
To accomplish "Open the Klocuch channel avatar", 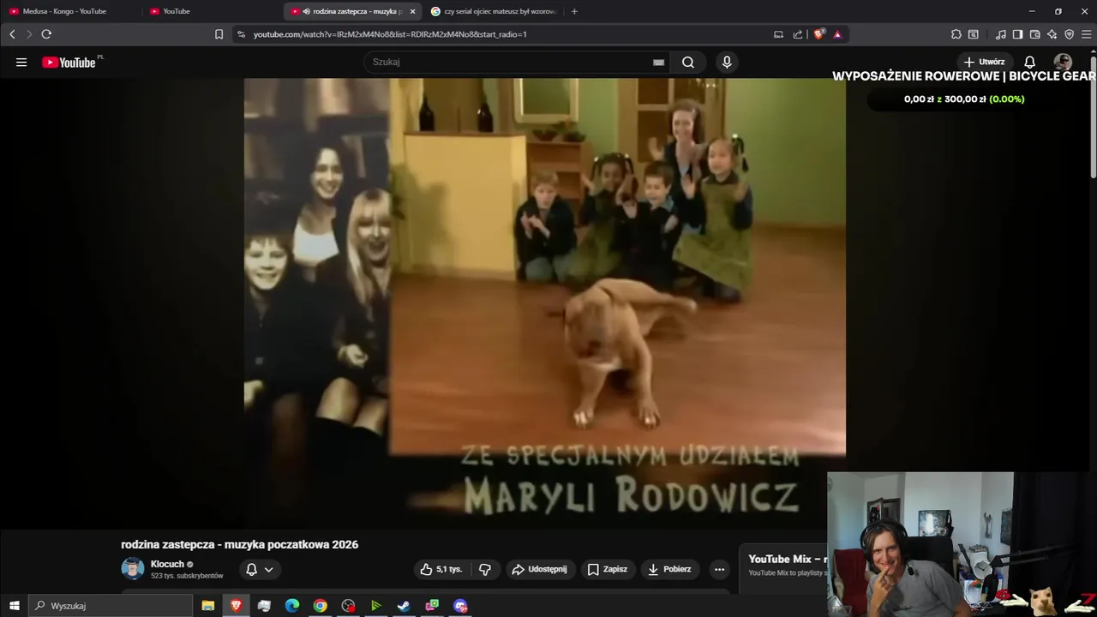I will [x=133, y=569].
